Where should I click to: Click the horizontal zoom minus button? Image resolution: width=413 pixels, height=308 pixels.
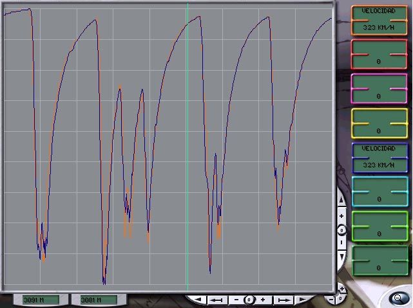(x=236, y=300)
